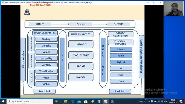Click the Veracity box
Image resolution: width=185 pixels, height=104 pixels.
(x=46, y=65)
